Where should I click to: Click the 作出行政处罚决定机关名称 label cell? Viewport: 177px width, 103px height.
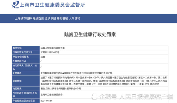(x=26, y=95)
